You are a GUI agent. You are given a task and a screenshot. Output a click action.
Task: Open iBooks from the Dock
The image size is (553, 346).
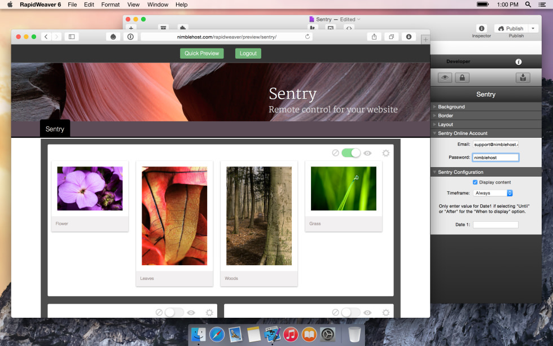[309, 334]
